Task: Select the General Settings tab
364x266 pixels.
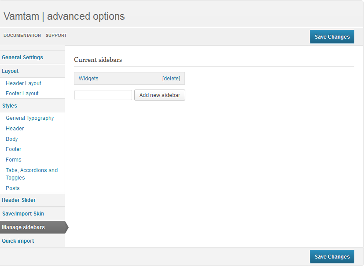Action: pos(22,58)
